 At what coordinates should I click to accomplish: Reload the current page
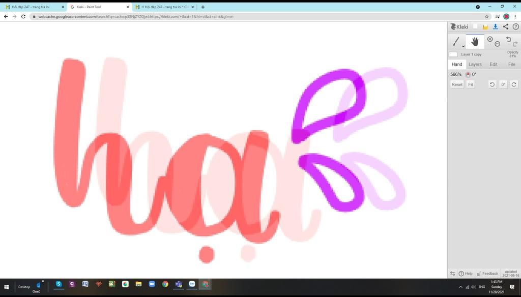tap(23, 16)
